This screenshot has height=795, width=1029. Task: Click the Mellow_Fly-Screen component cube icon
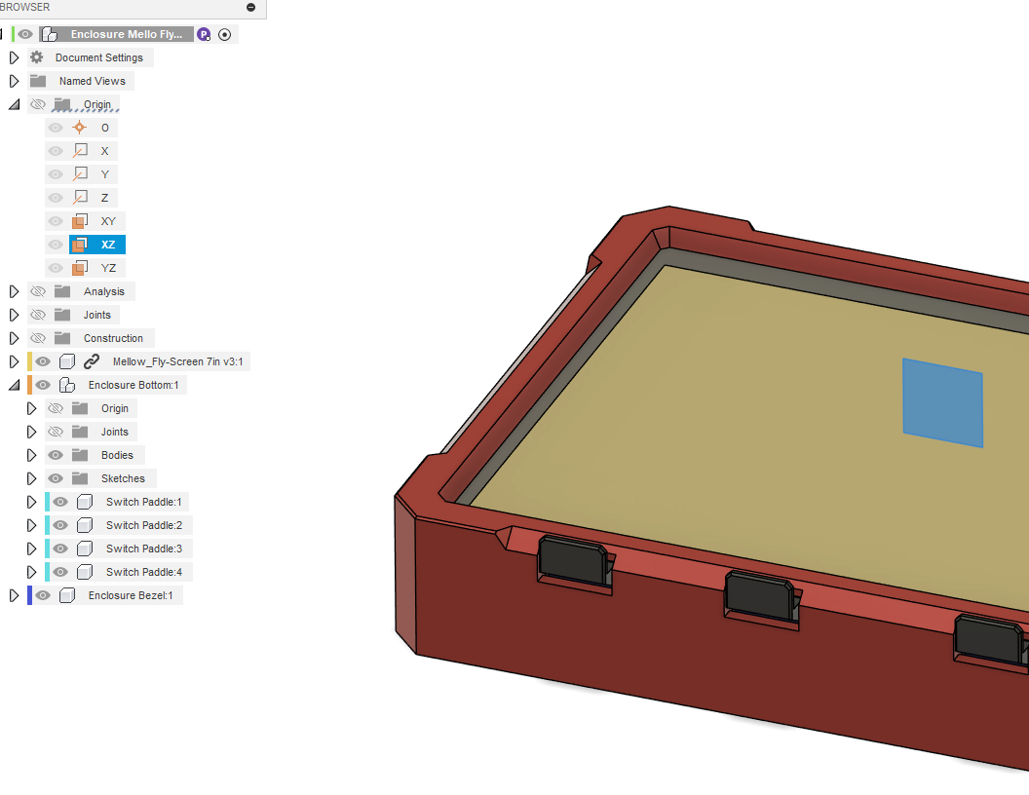coord(67,361)
